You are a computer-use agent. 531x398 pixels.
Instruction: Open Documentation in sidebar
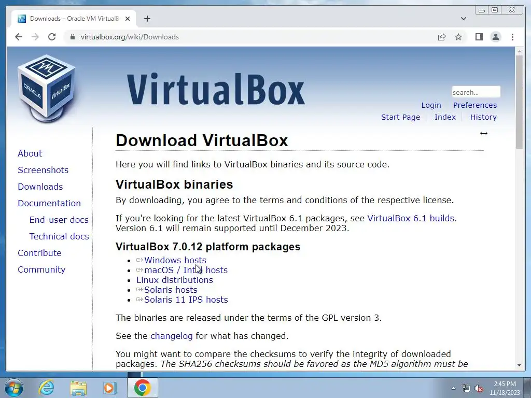coord(49,203)
